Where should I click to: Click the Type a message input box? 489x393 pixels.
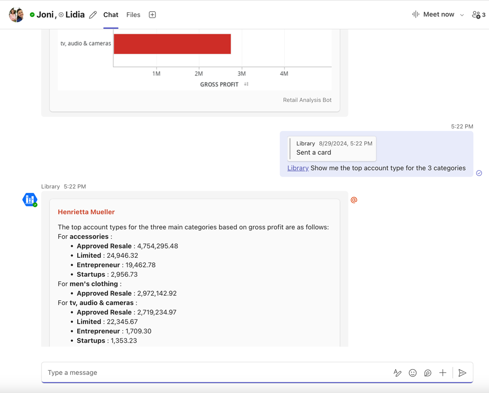tap(218, 372)
